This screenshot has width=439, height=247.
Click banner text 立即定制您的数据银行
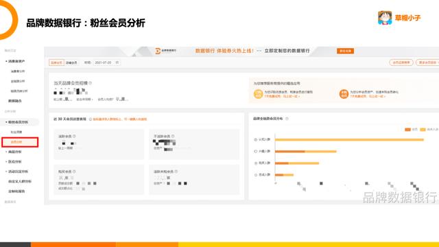coord(287,51)
